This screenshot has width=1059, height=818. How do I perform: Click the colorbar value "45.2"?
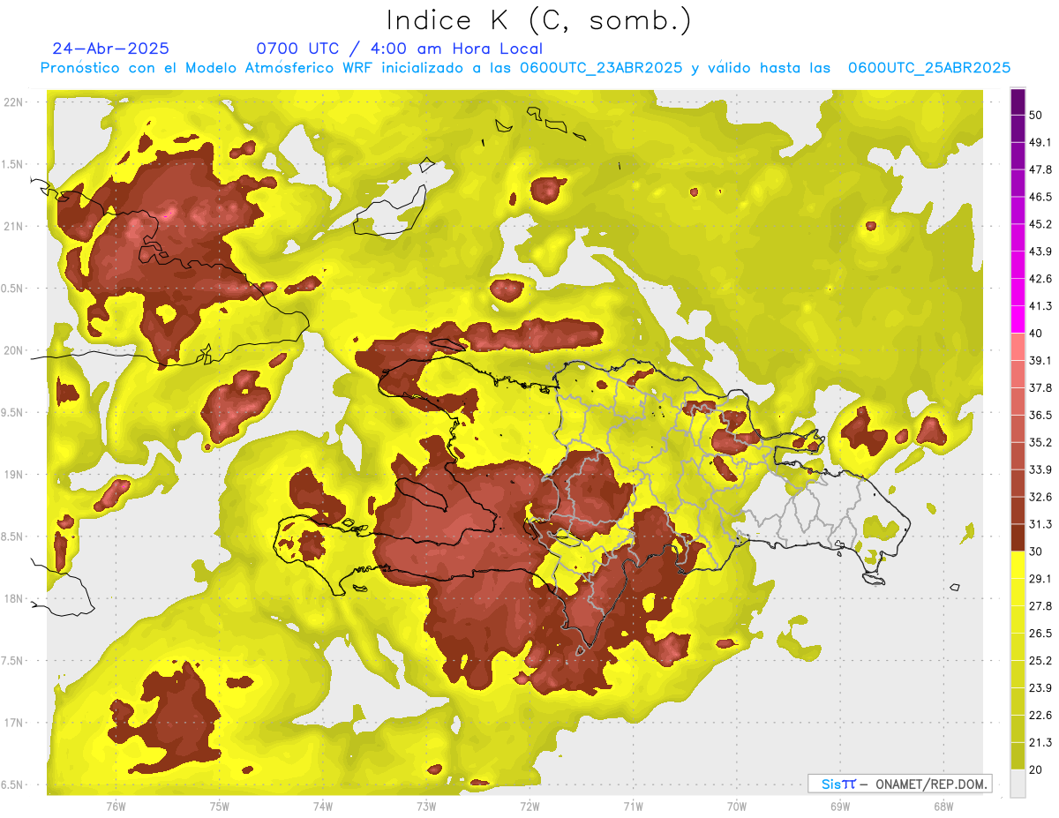tap(1040, 224)
